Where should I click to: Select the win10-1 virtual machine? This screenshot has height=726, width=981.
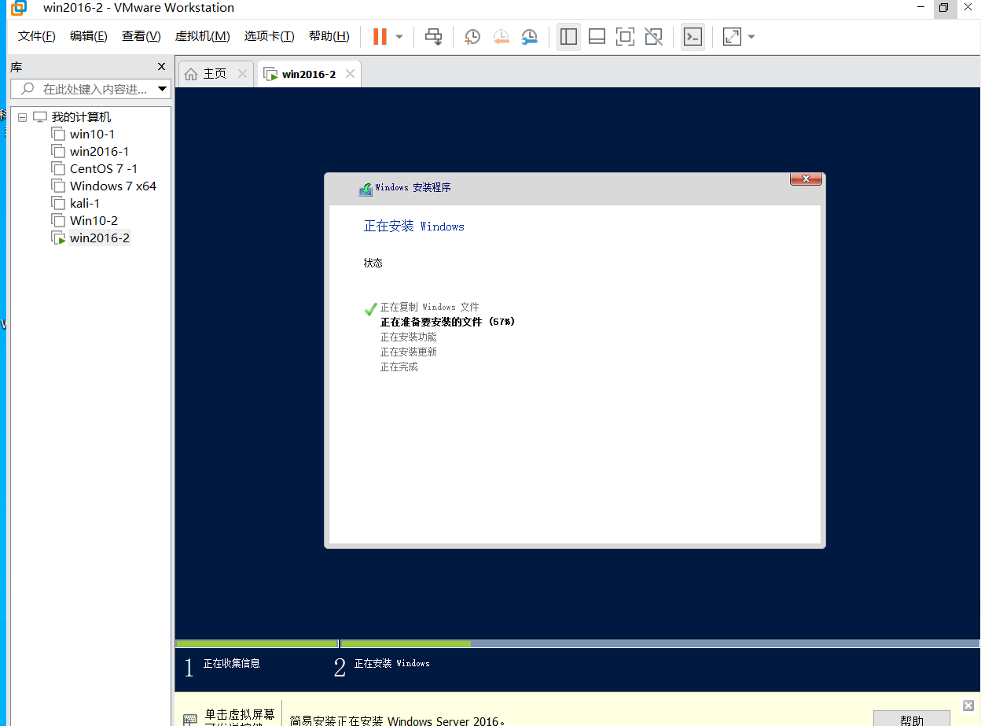click(x=92, y=135)
